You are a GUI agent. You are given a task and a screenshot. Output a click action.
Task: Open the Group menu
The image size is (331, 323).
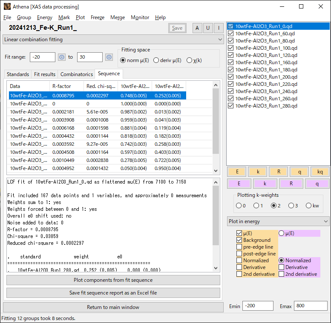click(24, 17)
